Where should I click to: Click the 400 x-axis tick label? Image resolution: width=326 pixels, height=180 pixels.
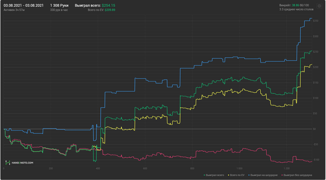pos(98,168)
